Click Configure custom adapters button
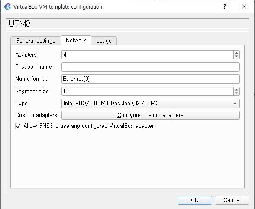255x209 pixels. [150, 115]
